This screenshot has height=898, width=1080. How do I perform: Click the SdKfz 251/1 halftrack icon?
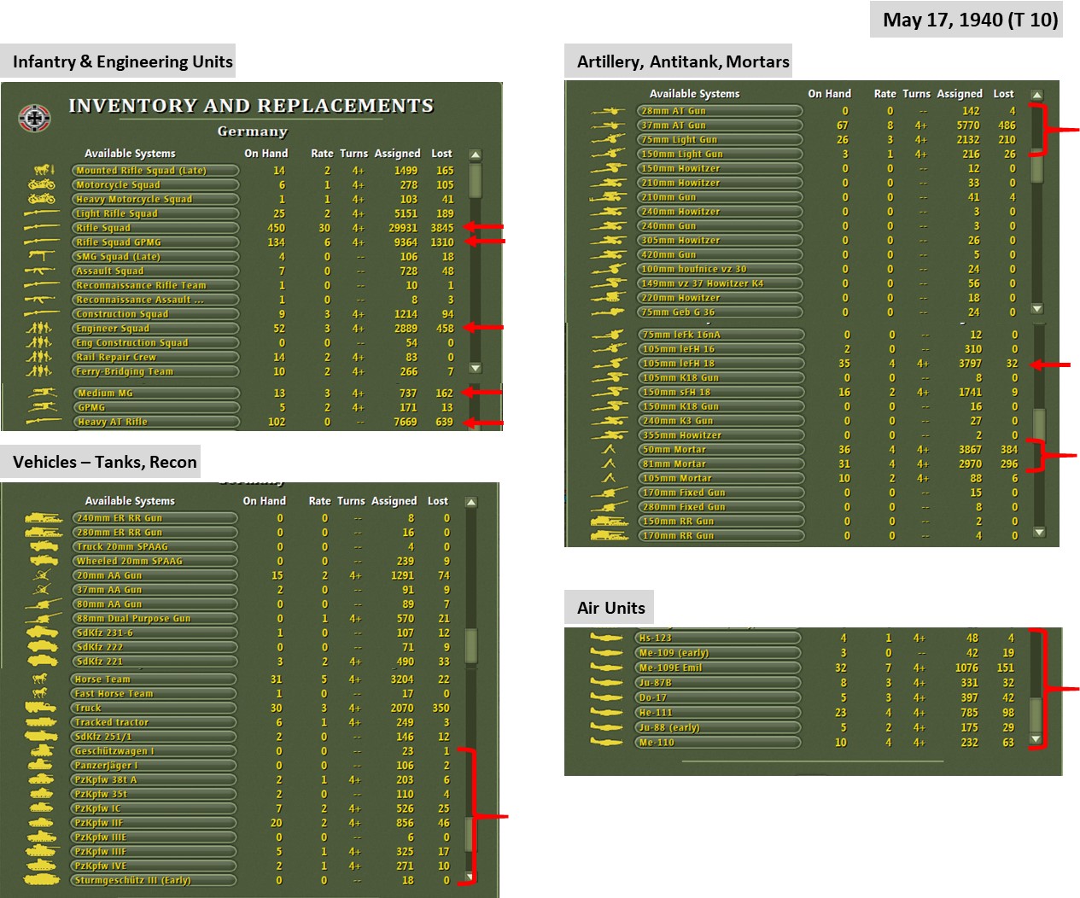[42, 736]
